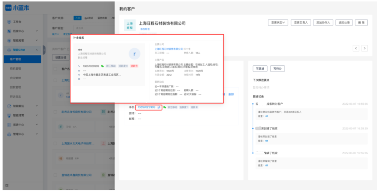
Task: Select 合同管理 in the sidebar
Action: click(x=16, y=78)
